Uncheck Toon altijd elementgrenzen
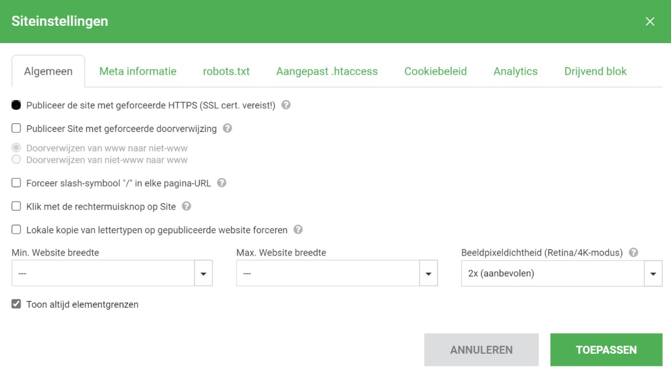 16,304
